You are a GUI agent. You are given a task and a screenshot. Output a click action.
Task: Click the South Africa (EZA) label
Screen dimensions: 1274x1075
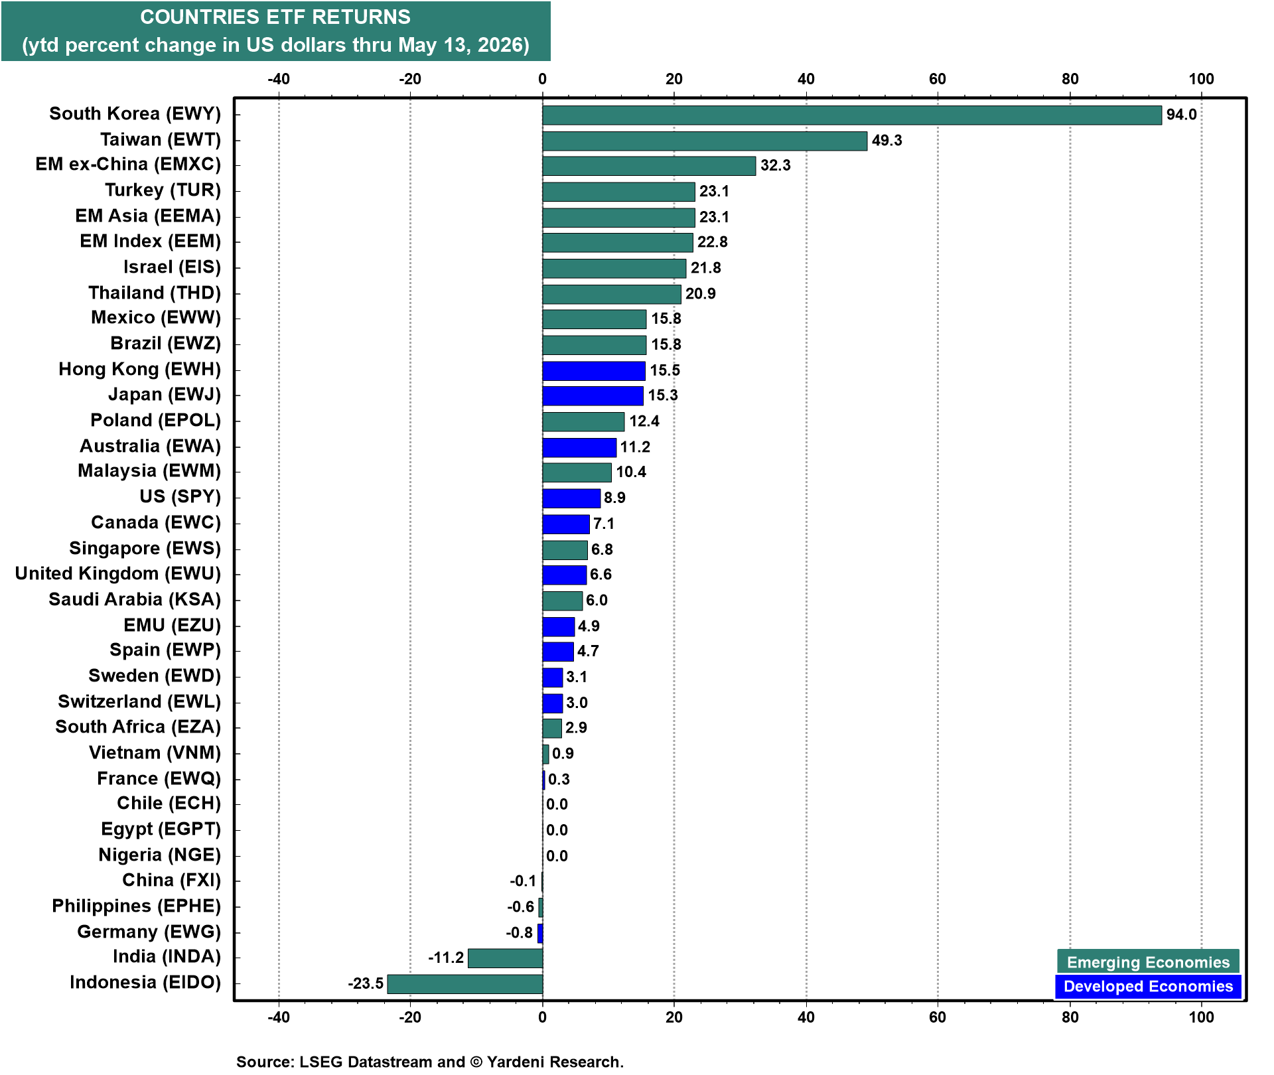138,727
